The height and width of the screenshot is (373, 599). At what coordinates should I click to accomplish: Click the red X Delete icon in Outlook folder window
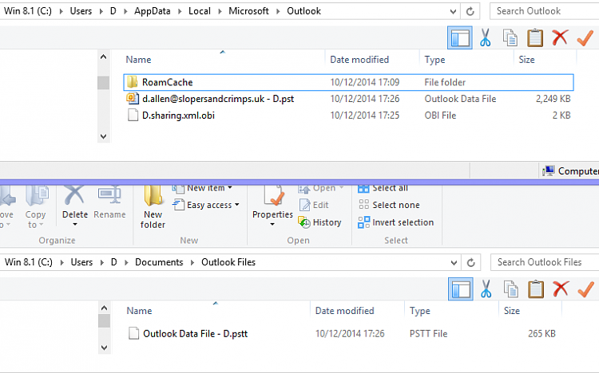click(560, 37)
